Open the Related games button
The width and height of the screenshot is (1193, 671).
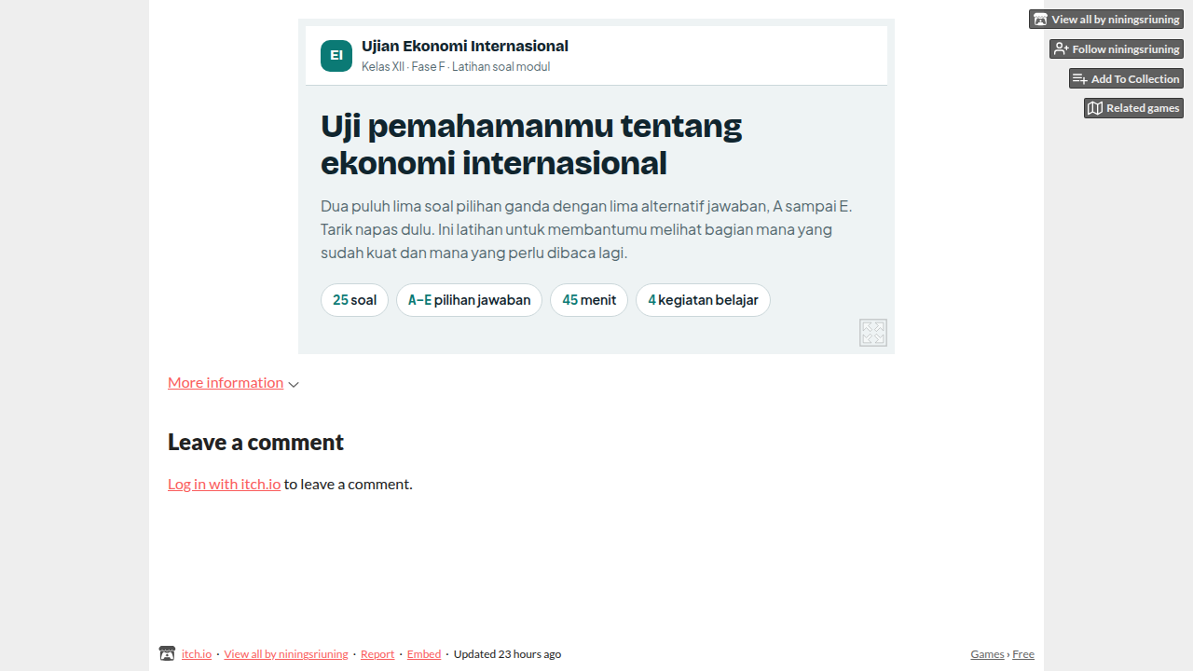coord(1133,108)
